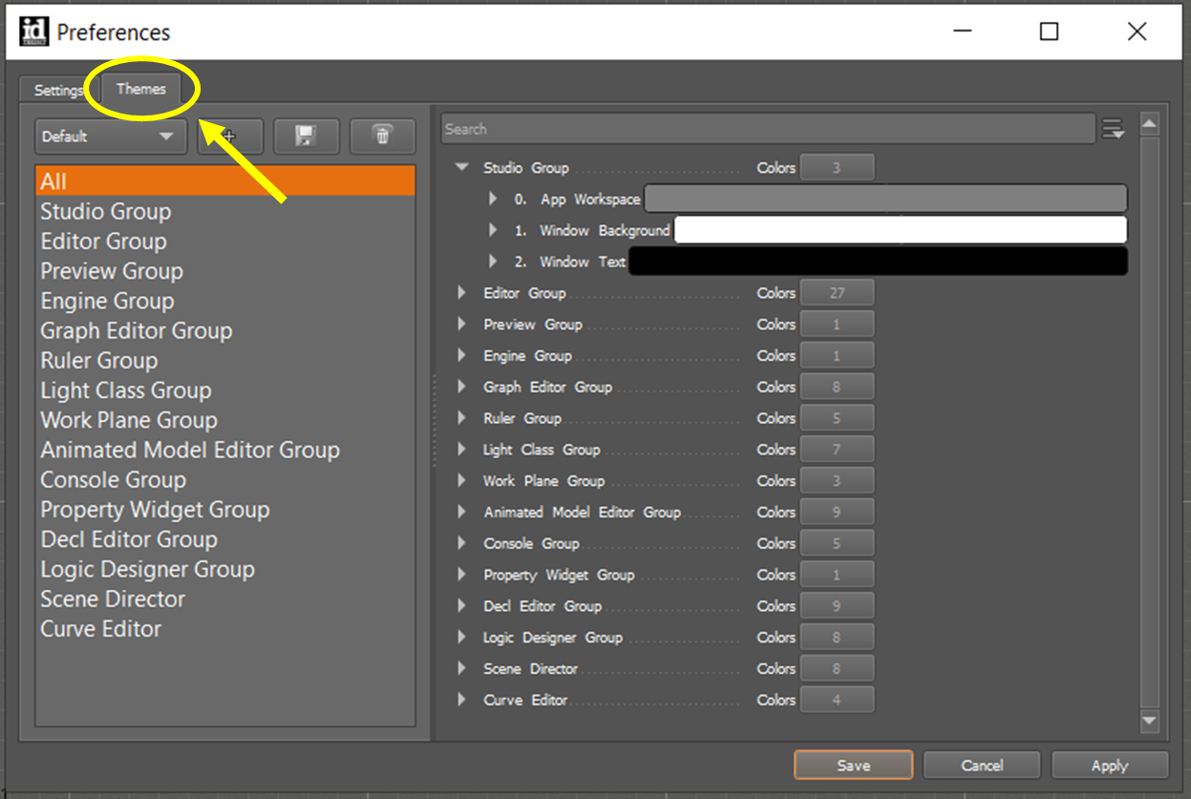1191x799 pixels.
Task: Switch to the Settings tab
Action: [58, 91]
